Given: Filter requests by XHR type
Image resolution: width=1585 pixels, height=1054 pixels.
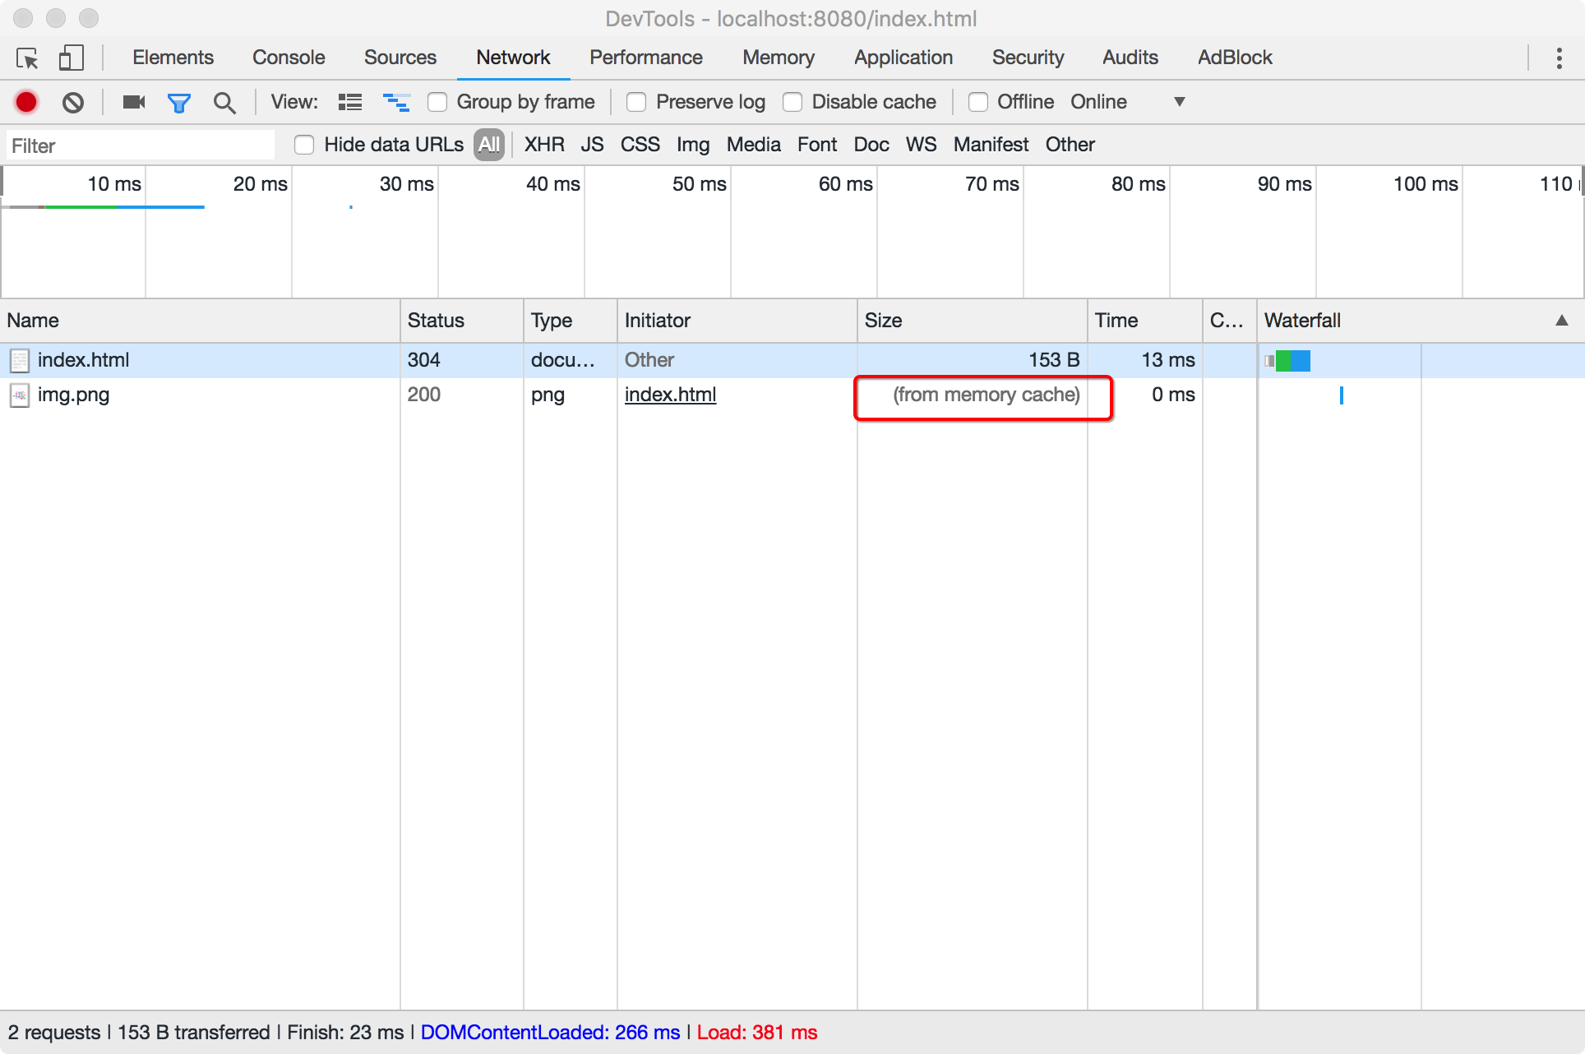Looking at the screenshot, I should pyautogui.click(x=544, y=145).
